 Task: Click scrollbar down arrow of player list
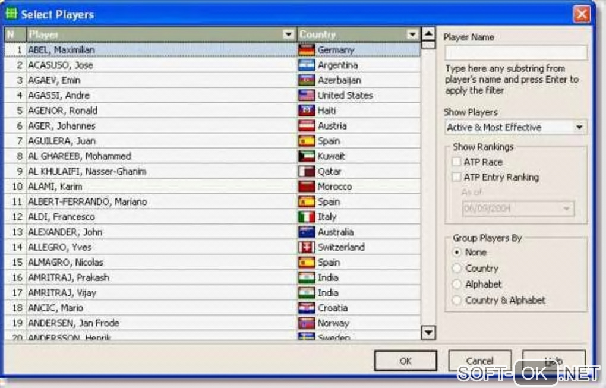(428, 332)
